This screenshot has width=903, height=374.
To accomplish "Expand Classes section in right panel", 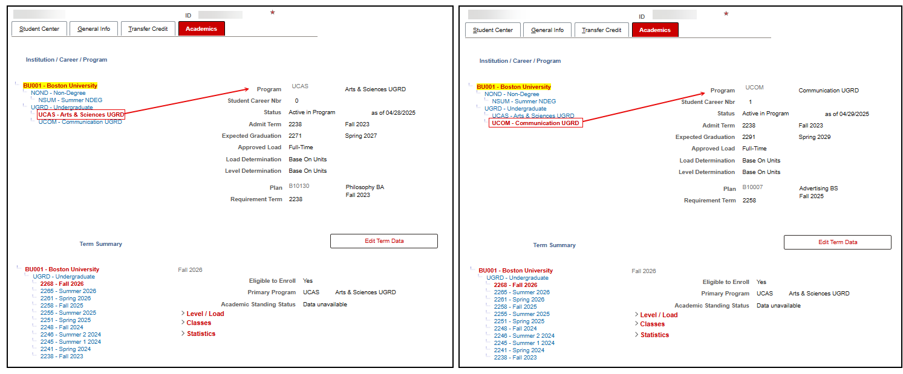I will 652,324.
